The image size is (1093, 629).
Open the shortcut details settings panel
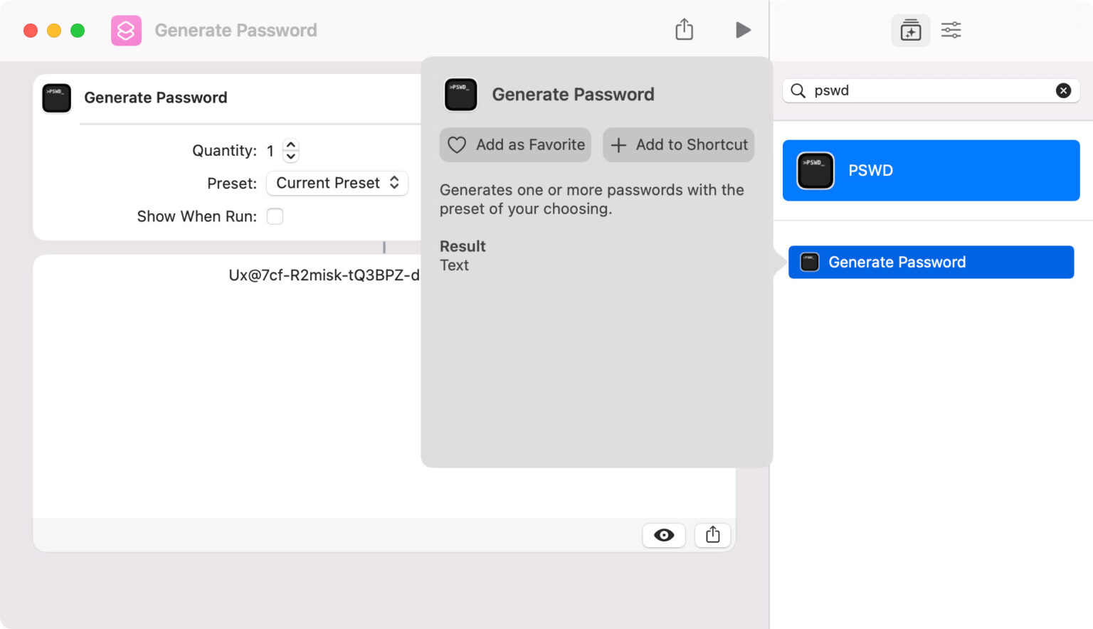pyautogui.click(x=951, y=30)
